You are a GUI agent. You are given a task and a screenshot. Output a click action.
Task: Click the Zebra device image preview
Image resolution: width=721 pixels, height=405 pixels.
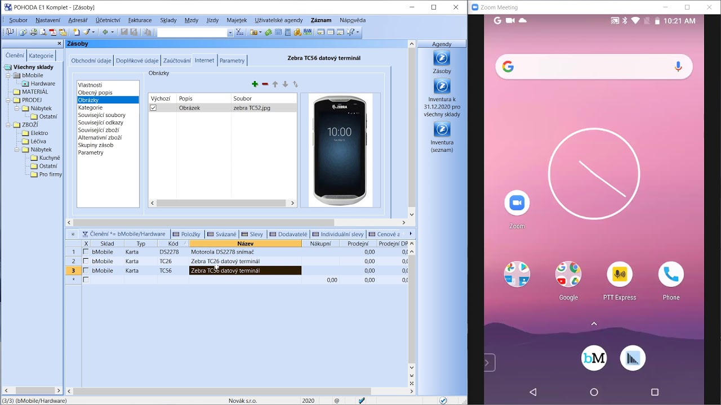tap(340, 150)
